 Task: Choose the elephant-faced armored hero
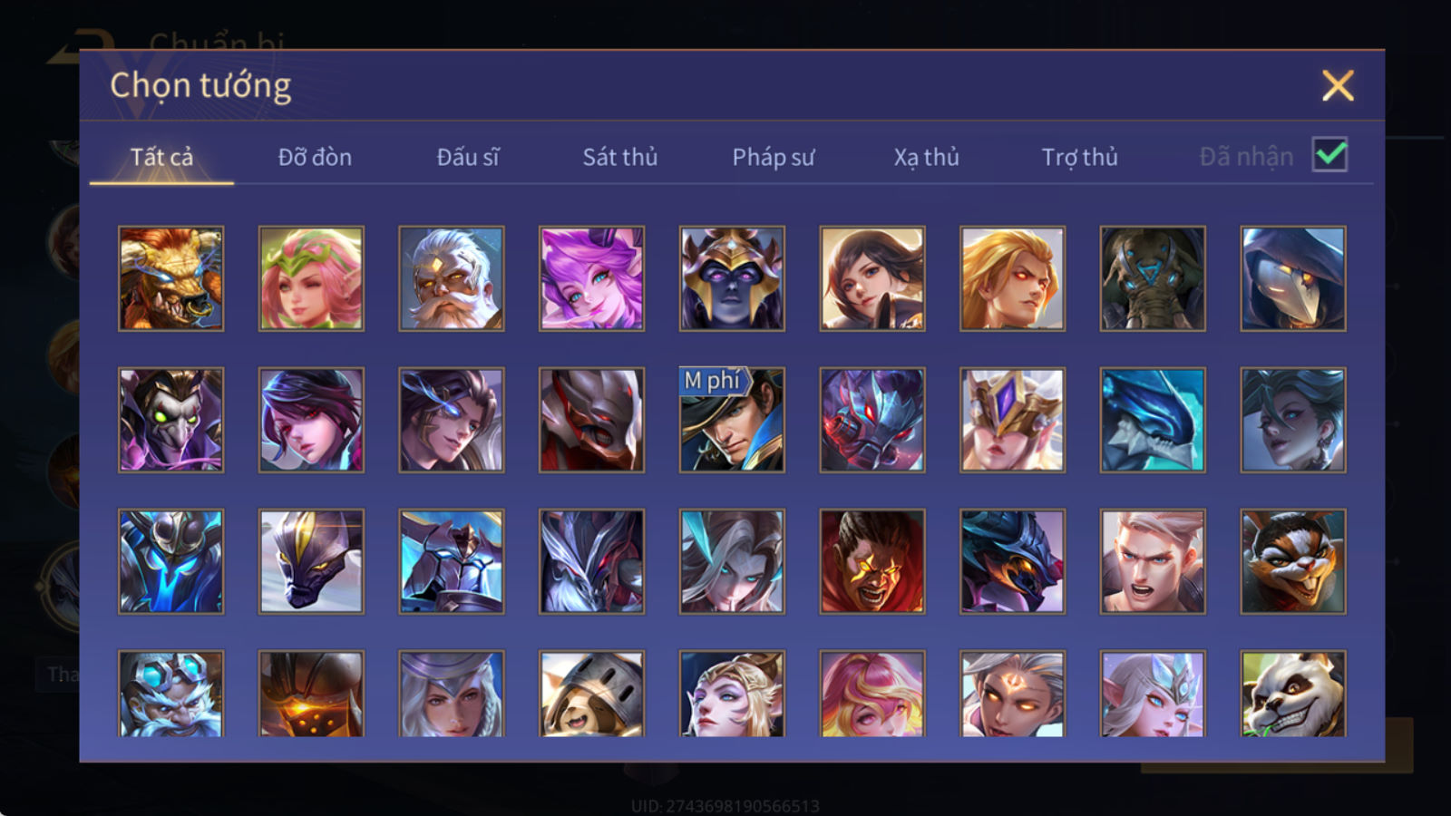1153,278
